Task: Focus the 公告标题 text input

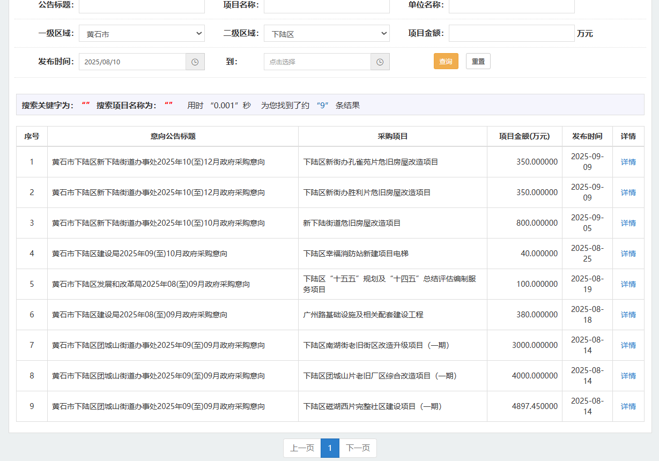Action: click(x=142, y=5)
